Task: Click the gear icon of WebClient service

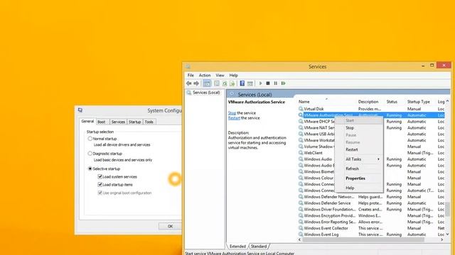Action: pos(301,153)
